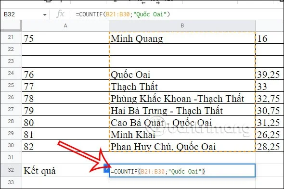The image size is (284, 189).
Task: Click cell containing 76
Action: point(65,74)
